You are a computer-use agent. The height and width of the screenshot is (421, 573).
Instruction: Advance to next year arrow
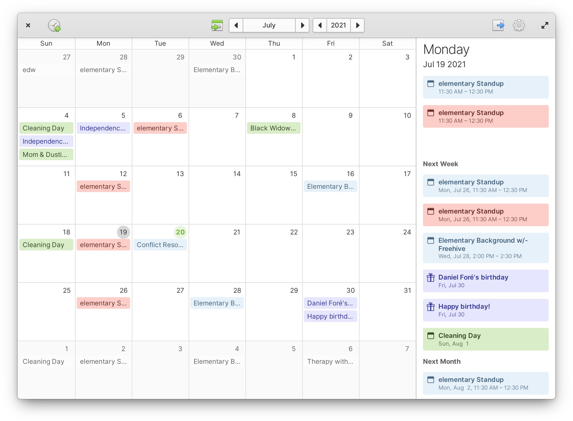358,26
